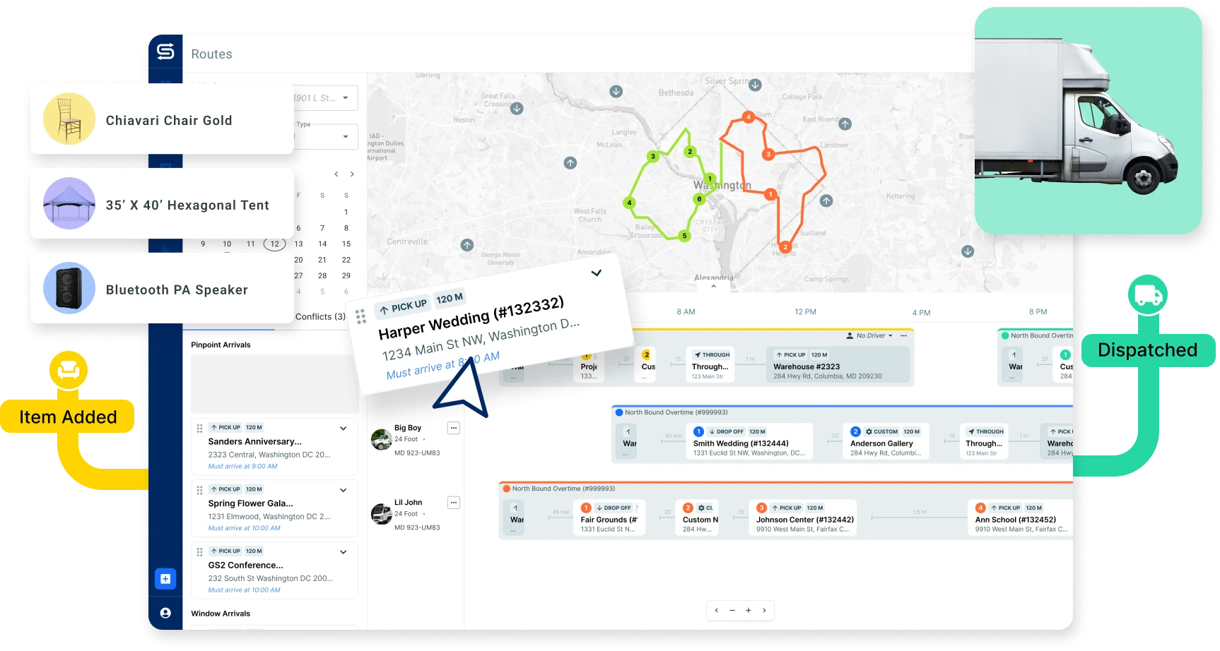Click the Chiavari Chair Gold item thumbnail
Viewport: 1220px width, 651px height.
[69, 119]
